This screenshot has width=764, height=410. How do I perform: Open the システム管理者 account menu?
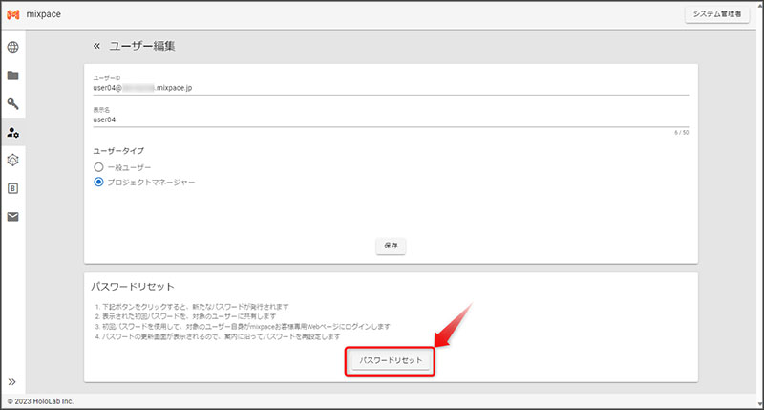[x=719, y=14]
